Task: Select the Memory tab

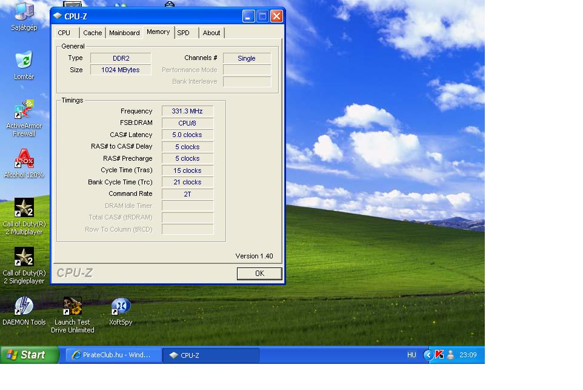Action: tap(158, 32)
